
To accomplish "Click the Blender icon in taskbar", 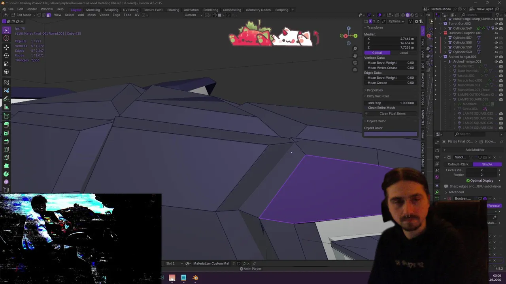I will pyautogui.click(x=195, y=278).
